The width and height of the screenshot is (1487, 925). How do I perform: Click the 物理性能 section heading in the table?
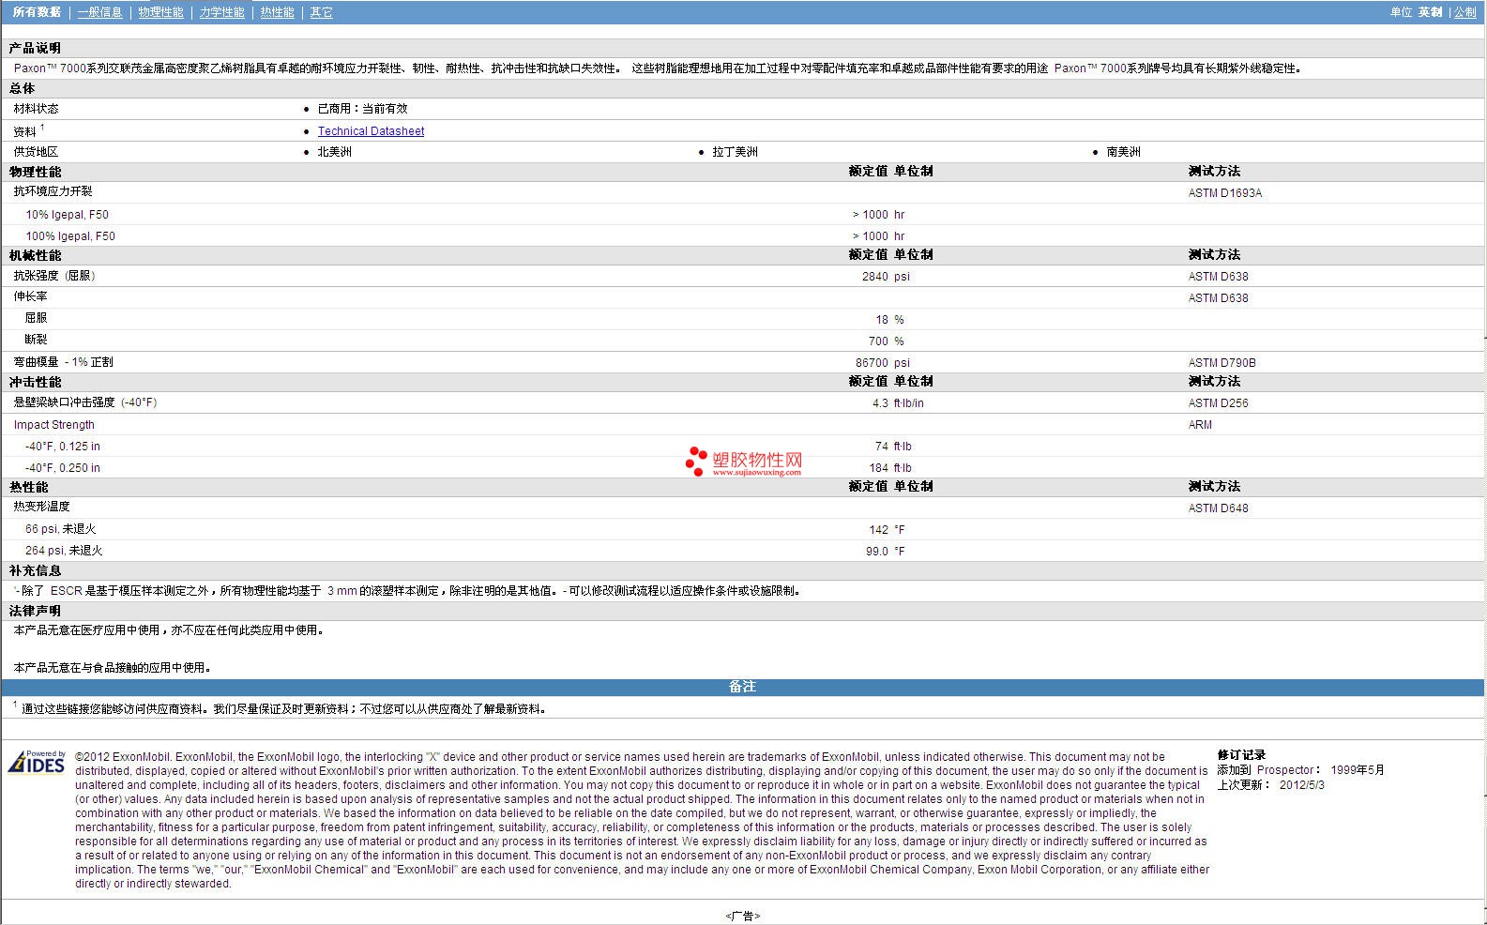35,172
